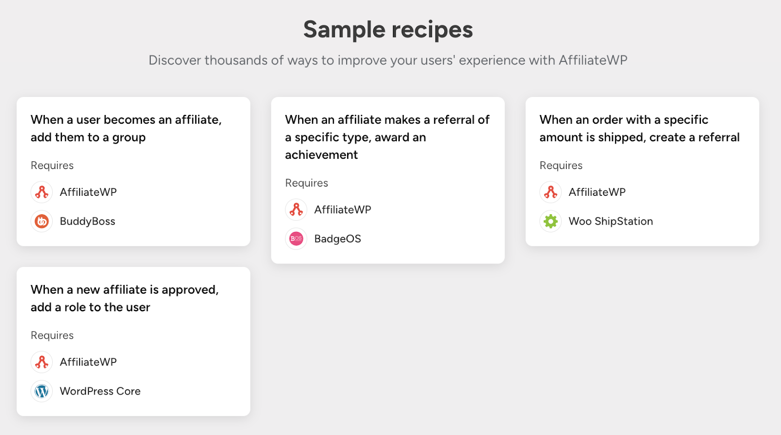The height and width of the screenshot is (435, 781).
Task: Click the Sample recipes heading
Action: pyautogui.click(x=388, y=30)
